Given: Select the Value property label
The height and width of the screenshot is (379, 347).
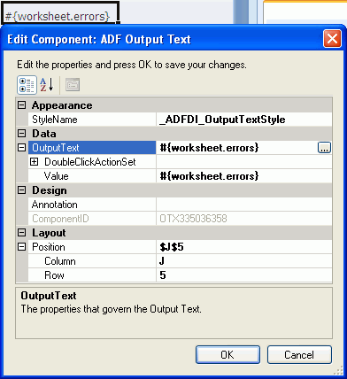Looking at the screenshot, I should click(x=92, y=176).
